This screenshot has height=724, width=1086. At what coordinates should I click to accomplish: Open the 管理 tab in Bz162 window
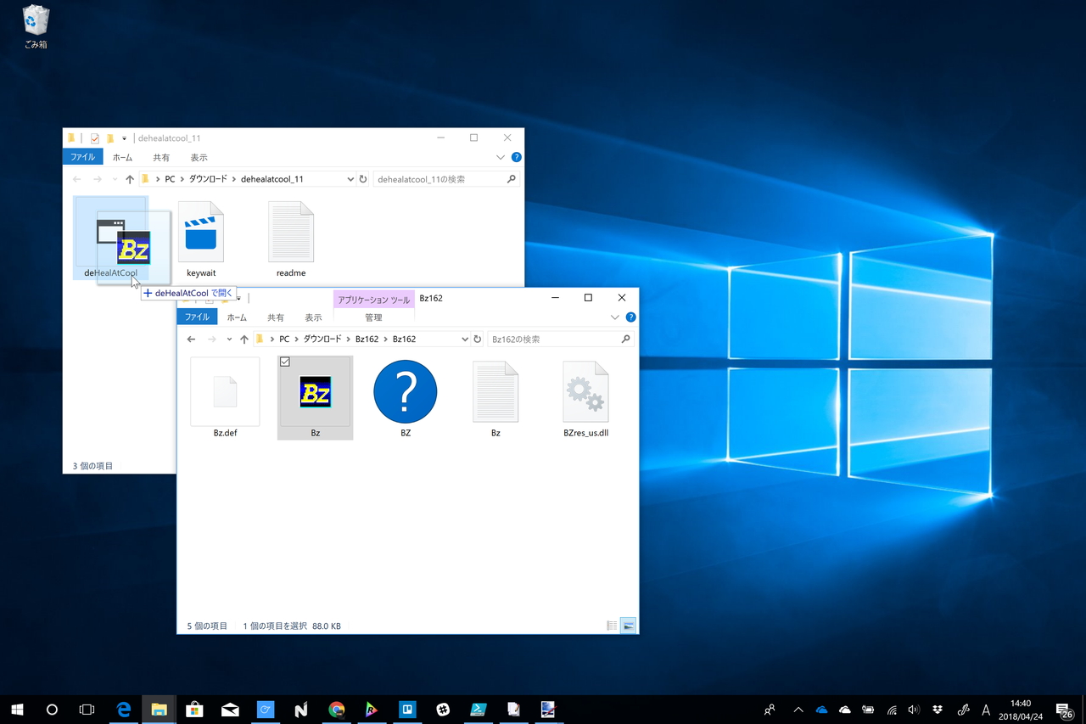point(373,317)
